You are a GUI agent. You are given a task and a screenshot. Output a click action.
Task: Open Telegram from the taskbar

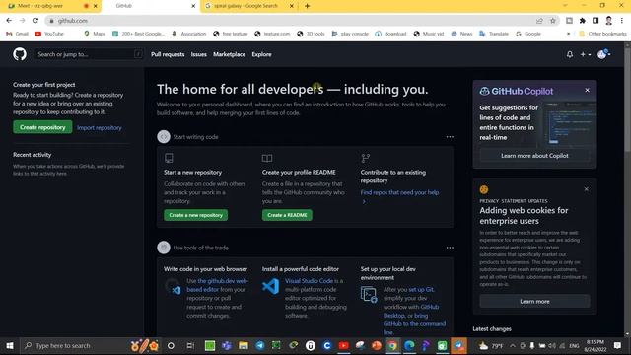pos(260,346)
